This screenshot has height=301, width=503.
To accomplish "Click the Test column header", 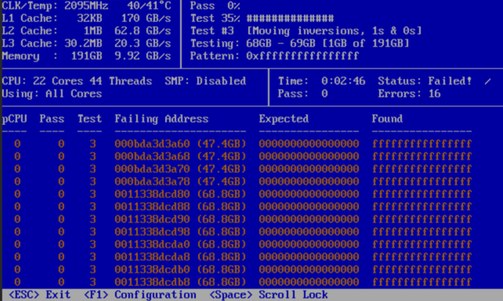I will (x=89, y=118).
